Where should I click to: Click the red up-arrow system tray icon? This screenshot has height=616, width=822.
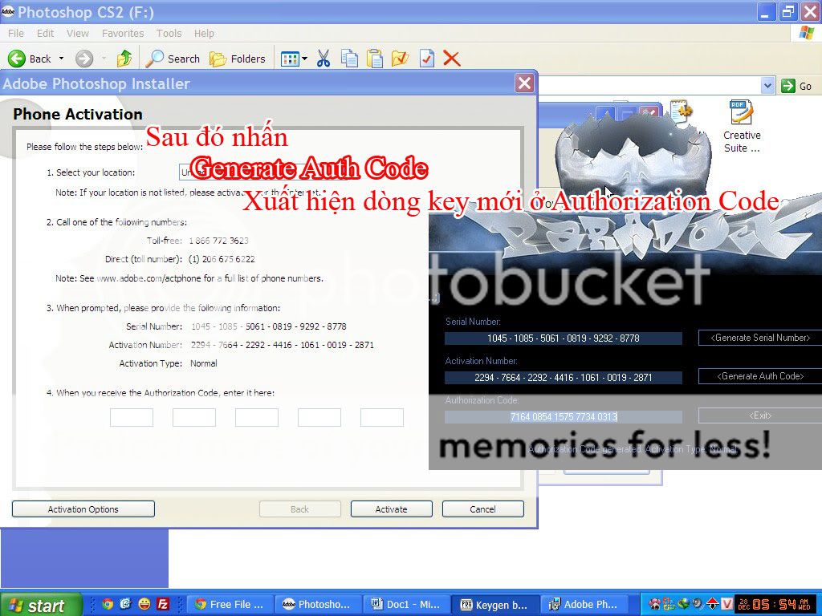coord(713,604)
